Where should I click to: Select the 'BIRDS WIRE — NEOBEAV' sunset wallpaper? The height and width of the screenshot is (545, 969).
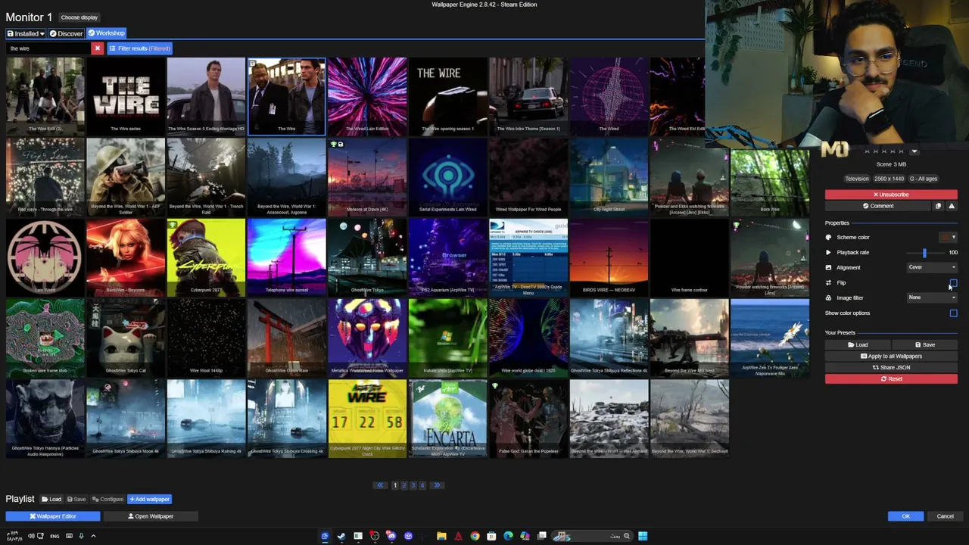[609, 257]
